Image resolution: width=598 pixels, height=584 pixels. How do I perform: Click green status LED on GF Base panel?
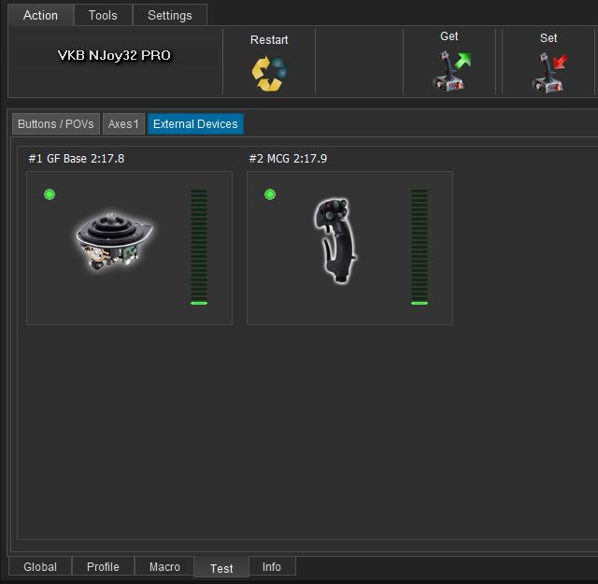click(x=50, y=194)
